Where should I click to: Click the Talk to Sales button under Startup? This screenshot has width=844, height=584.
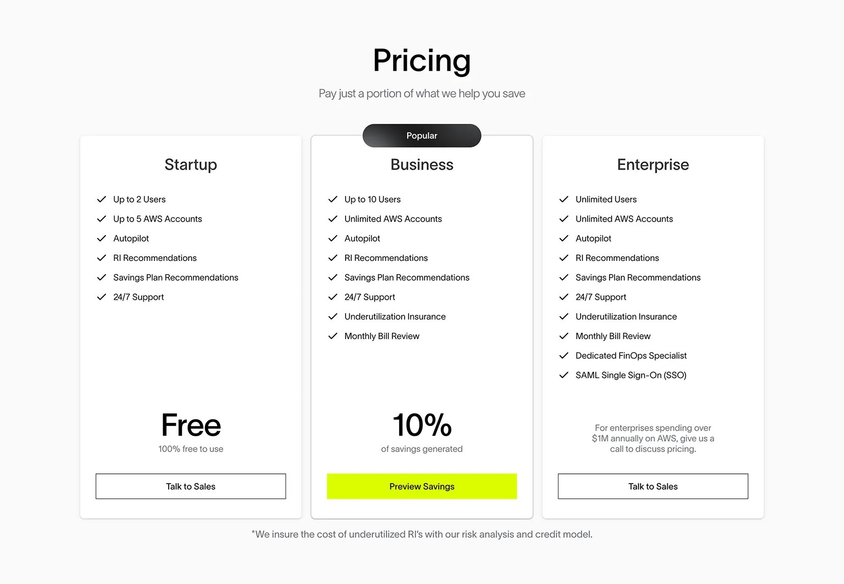191,486
